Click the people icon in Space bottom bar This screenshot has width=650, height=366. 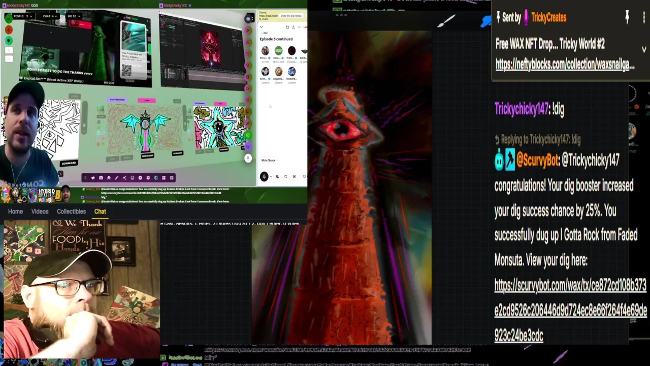(277, 176)
